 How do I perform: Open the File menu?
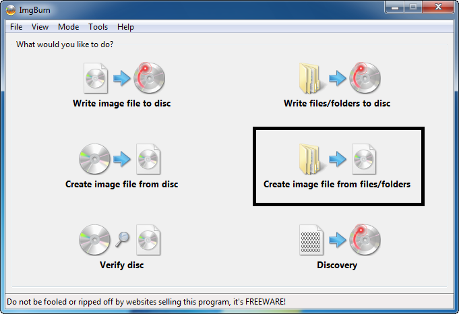click(16, 27)
